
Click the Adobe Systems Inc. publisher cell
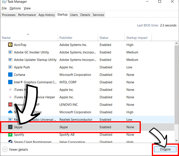(x=73, y=45)
